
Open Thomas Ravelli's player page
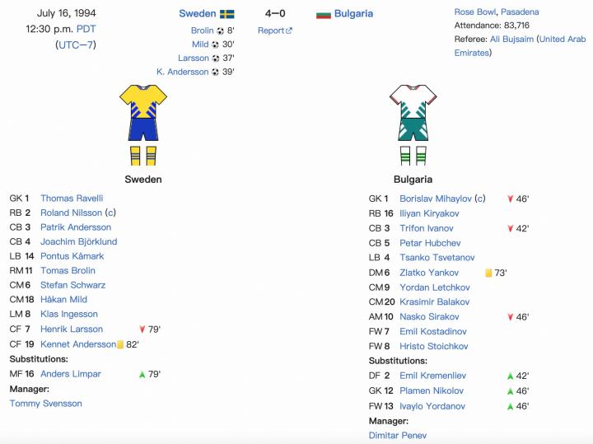72,199
